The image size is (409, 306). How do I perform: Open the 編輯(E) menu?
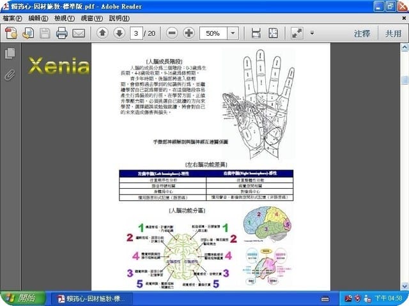click(38, 18)
